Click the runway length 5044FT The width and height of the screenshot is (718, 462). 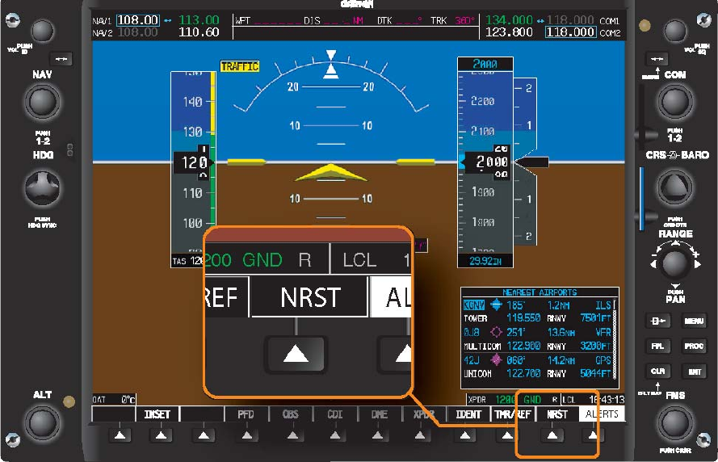tap(595, 373)
